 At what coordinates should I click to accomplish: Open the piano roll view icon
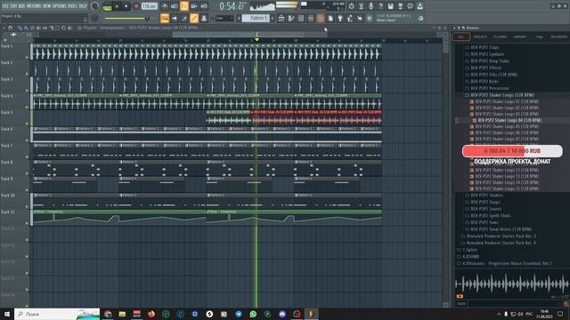click(291, 18)
